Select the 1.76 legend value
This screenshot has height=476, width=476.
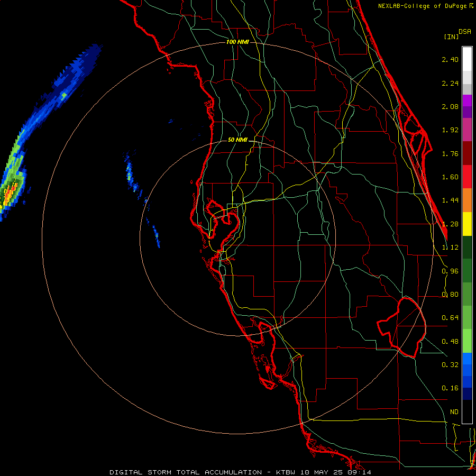(x=450, y=153)
